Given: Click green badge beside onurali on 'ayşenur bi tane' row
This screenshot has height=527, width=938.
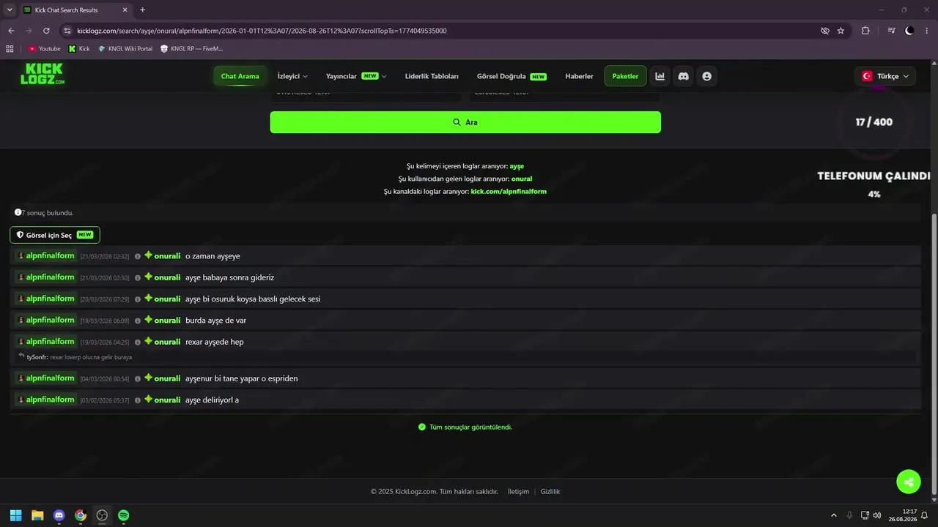Looking at the screenshot, I should (x=148, y=378).
